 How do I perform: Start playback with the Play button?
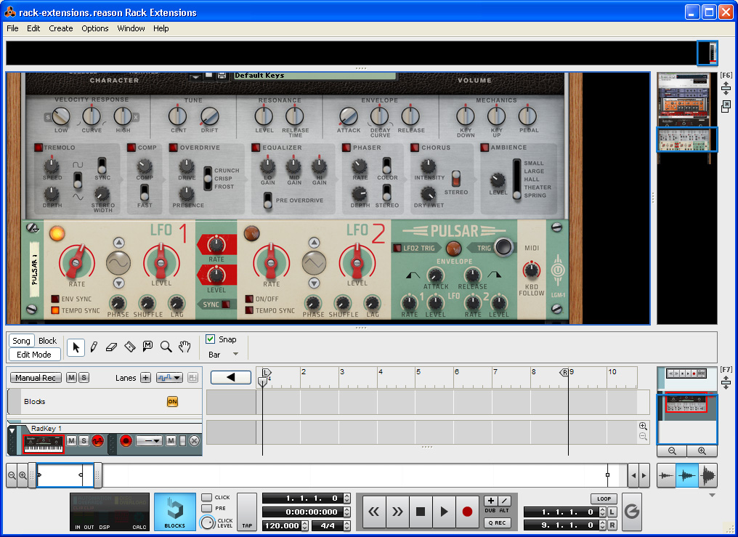[x=444, y=512]
